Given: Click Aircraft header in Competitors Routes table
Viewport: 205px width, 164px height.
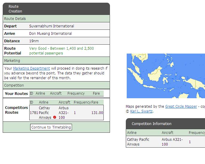Looking at the screenshot, I should (x=64, y=102).
